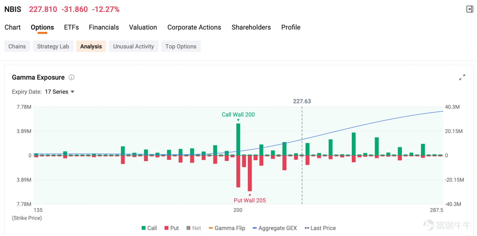This screenshot has width=477, height=236.
Task: Click the Call Wall 200 marker label
Action: click(x=238, y=115)
